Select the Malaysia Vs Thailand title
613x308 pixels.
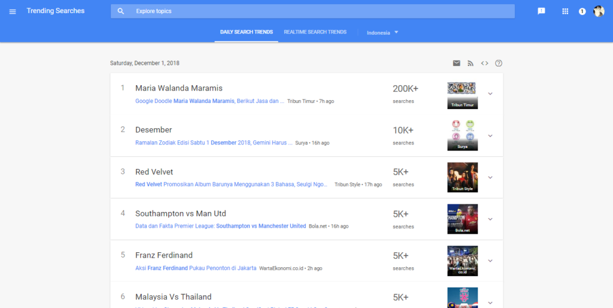pos(173,297)
